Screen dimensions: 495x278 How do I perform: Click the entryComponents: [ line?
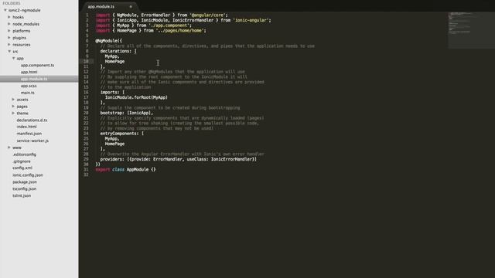[x=122, y=134]
